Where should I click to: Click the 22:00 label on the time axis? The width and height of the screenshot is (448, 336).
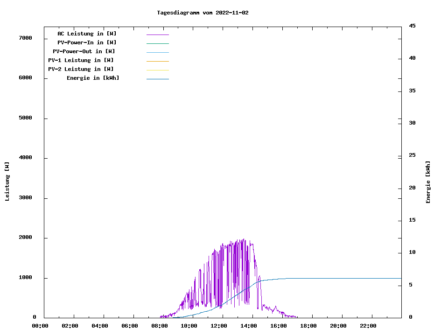pos(368,326)
